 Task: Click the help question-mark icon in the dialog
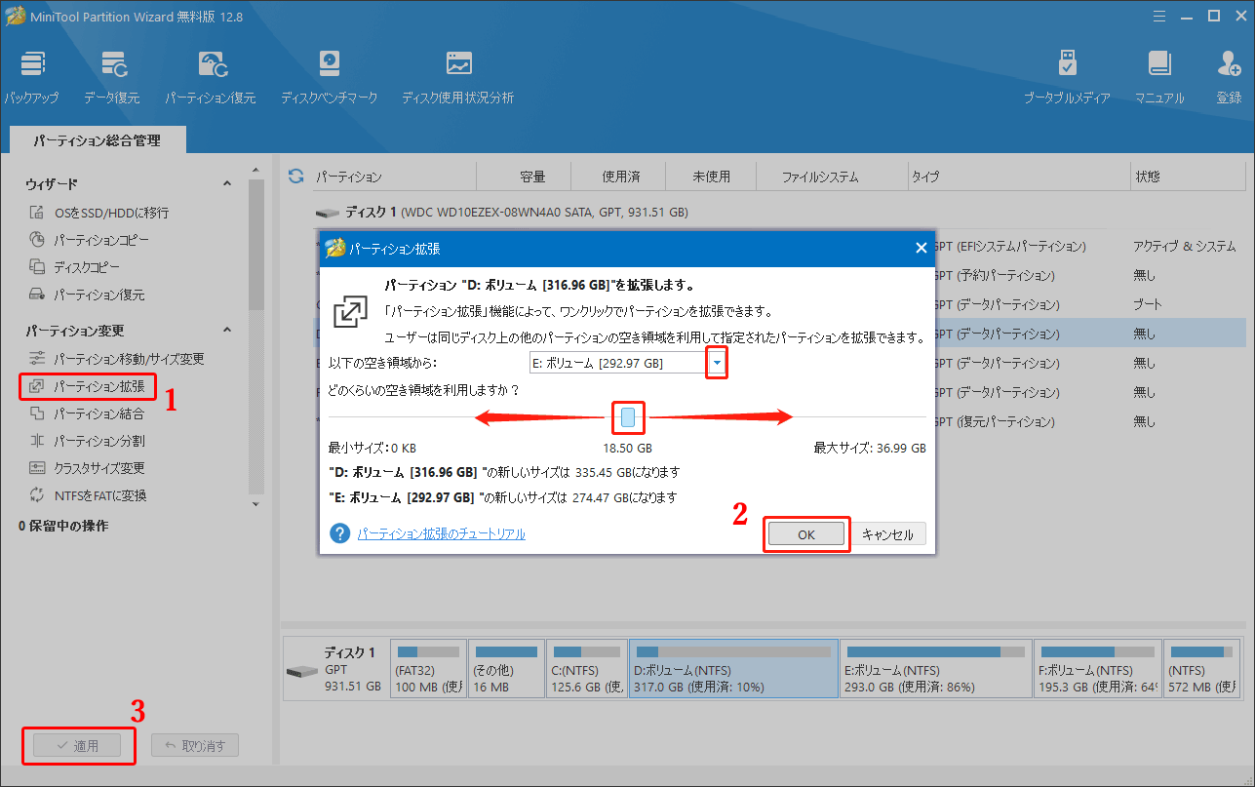339,534
